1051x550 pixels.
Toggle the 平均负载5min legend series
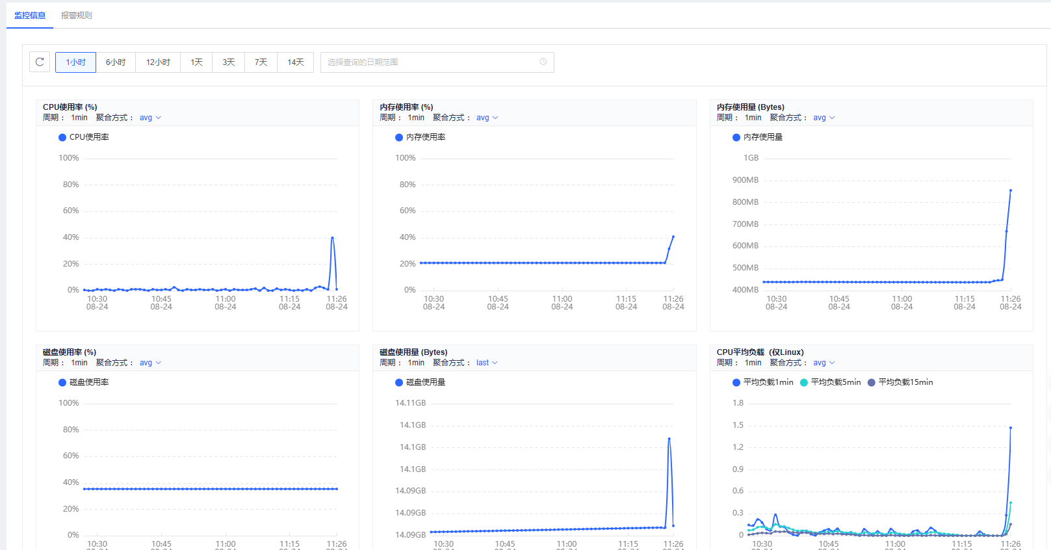830,382
